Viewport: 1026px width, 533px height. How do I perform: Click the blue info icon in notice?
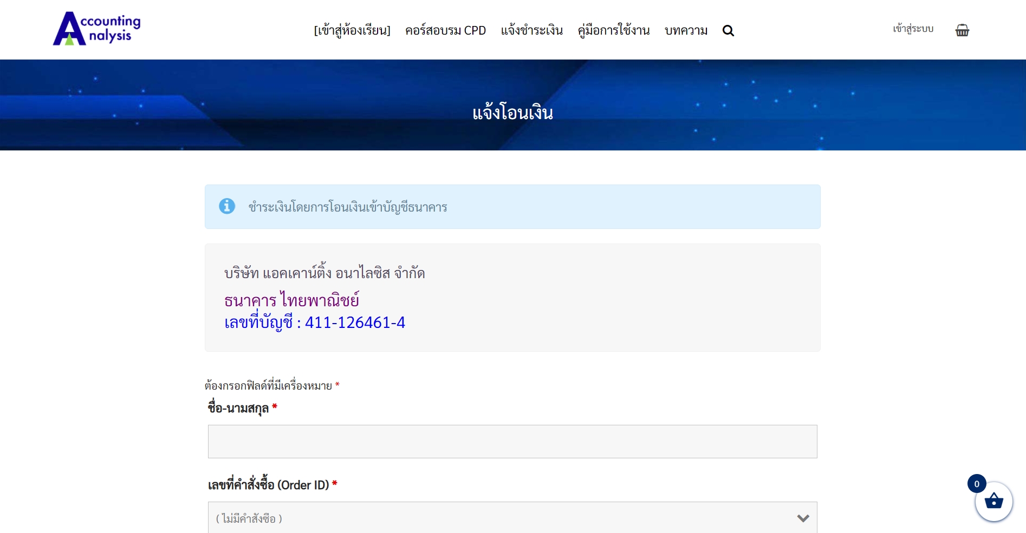(227, 206)
